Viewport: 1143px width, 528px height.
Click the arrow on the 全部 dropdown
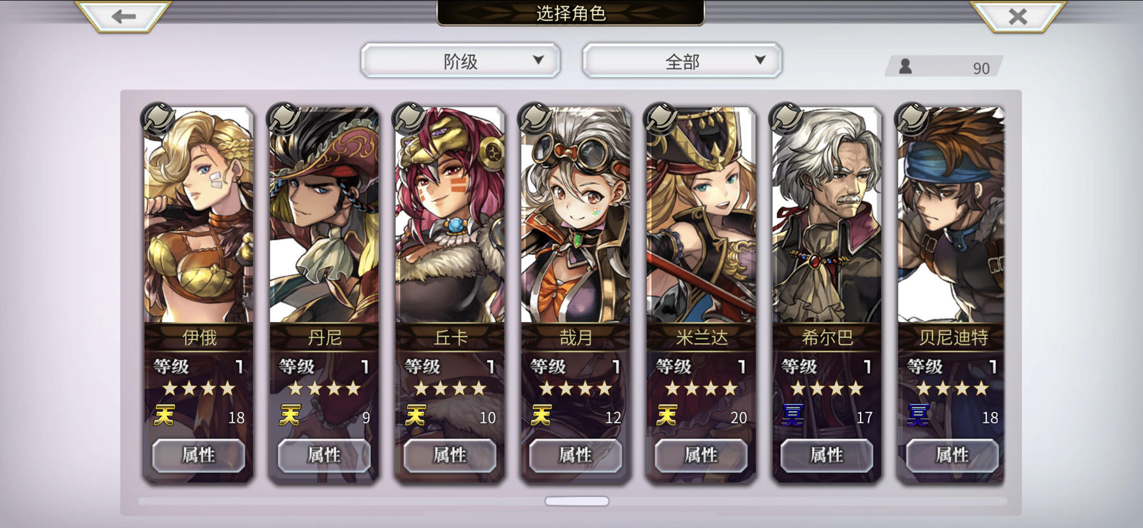(760, 60)
